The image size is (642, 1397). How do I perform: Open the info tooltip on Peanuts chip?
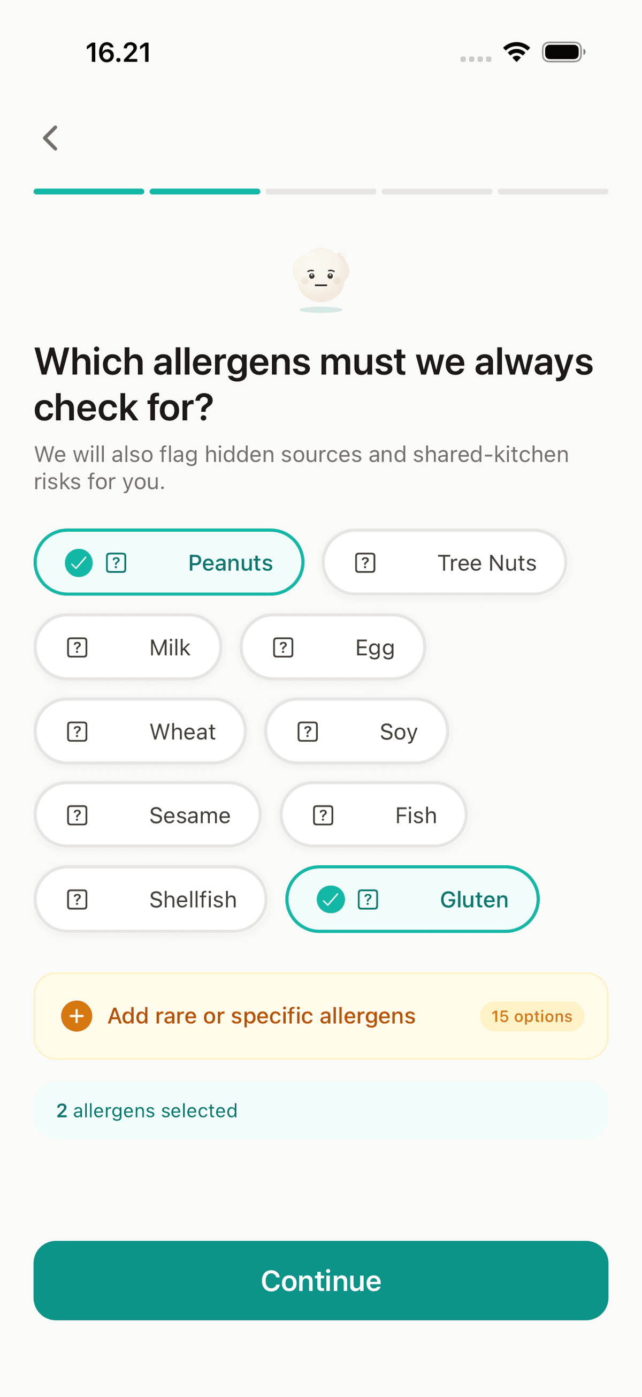click(x=116, y=562)
